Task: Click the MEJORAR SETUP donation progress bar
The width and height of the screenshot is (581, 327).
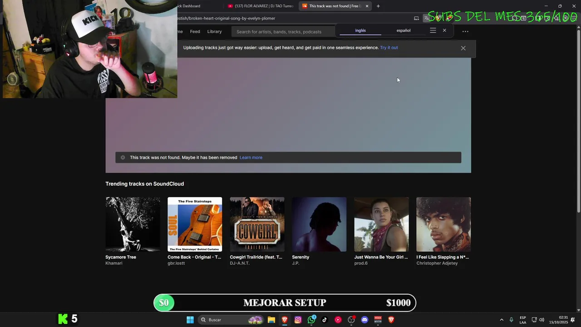Action: (x=285, y=303)
